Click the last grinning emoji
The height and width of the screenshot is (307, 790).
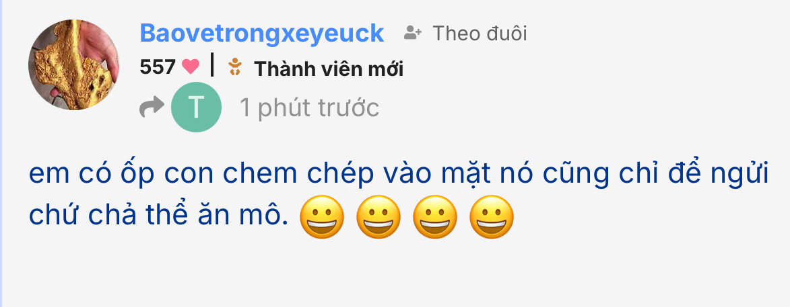491,216
